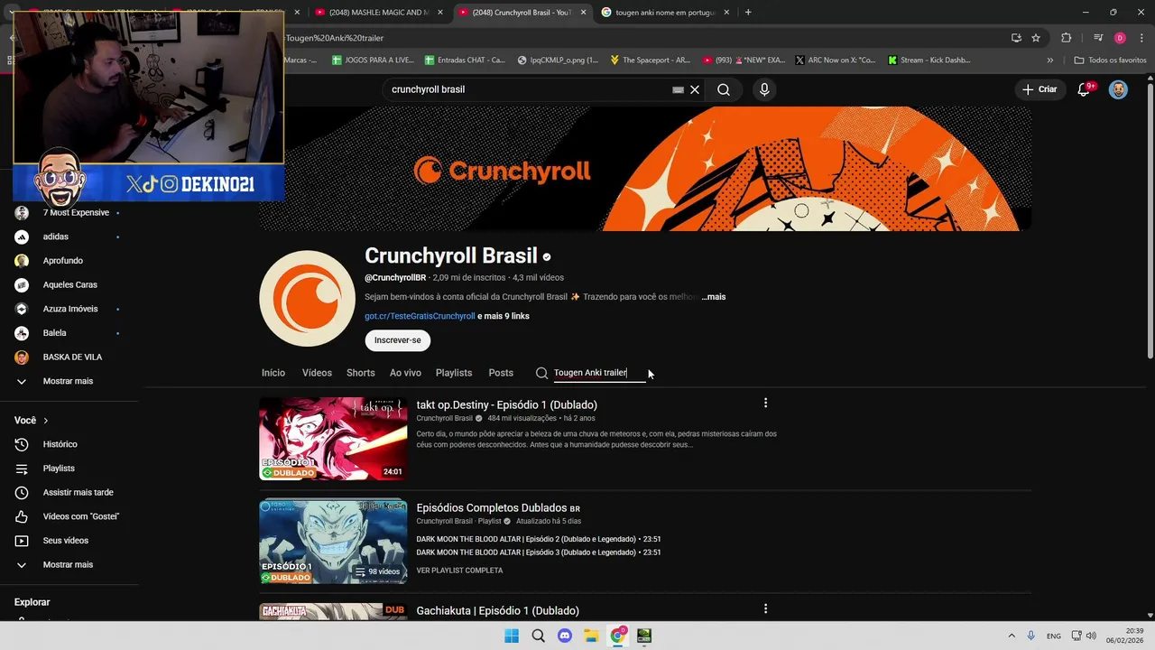
Task: Open Chrome extensions puzzle icon
Action: coord(1067,38)
